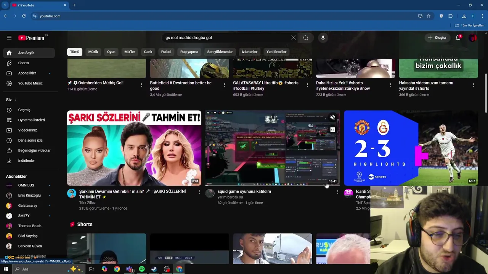Select the Yeni öneriler filter chip
488x274 pixels.
(276, 52)
